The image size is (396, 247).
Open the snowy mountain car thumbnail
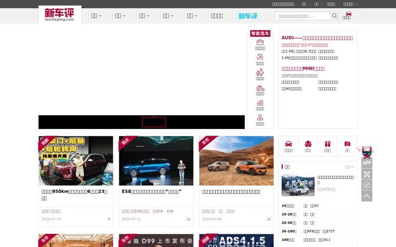click(298, 186)
